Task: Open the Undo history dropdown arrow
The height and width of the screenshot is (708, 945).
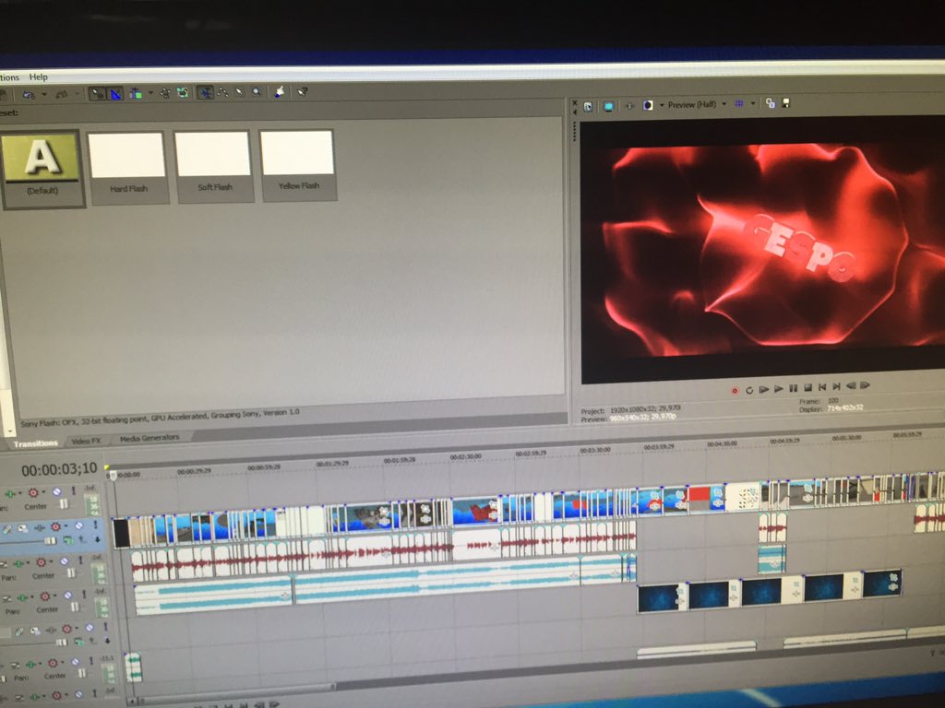Action: 44,94
